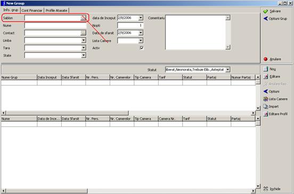294x194 pixels.
Task: Click the Nume Grup column header
Action: click(x=19, y=77)
